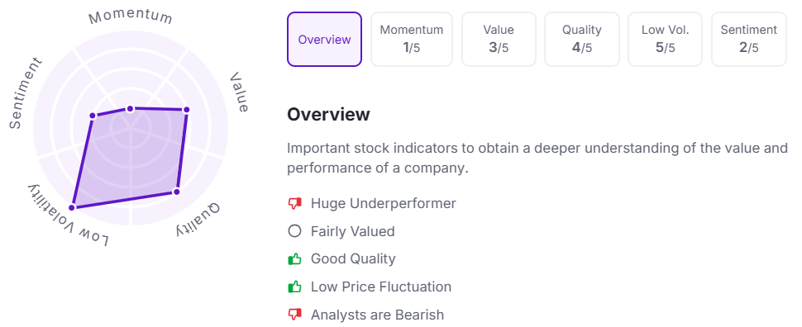Click the thumbs-down icon beside Analysts are Bearish
The height and width of the screenshot is (327, 802).
pos(294,315)
